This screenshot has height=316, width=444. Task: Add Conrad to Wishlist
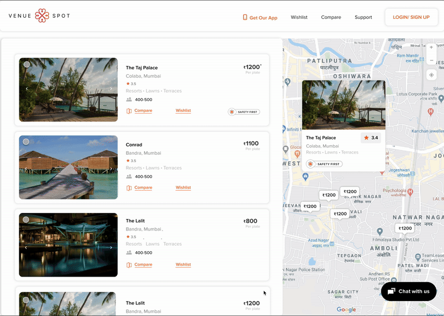pyautogui.click(x=183, y=187)
